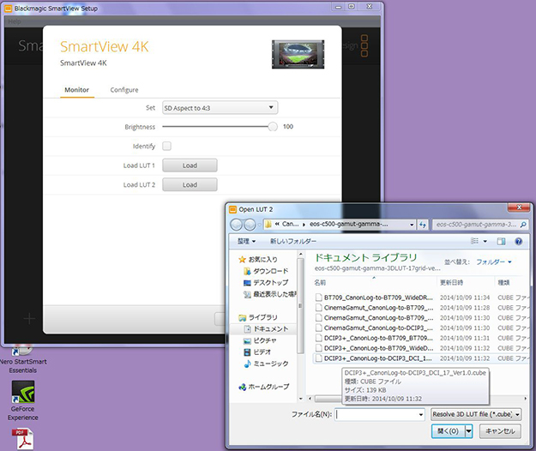Click the back navigation arrow in file dialog

tap(237, 224)
